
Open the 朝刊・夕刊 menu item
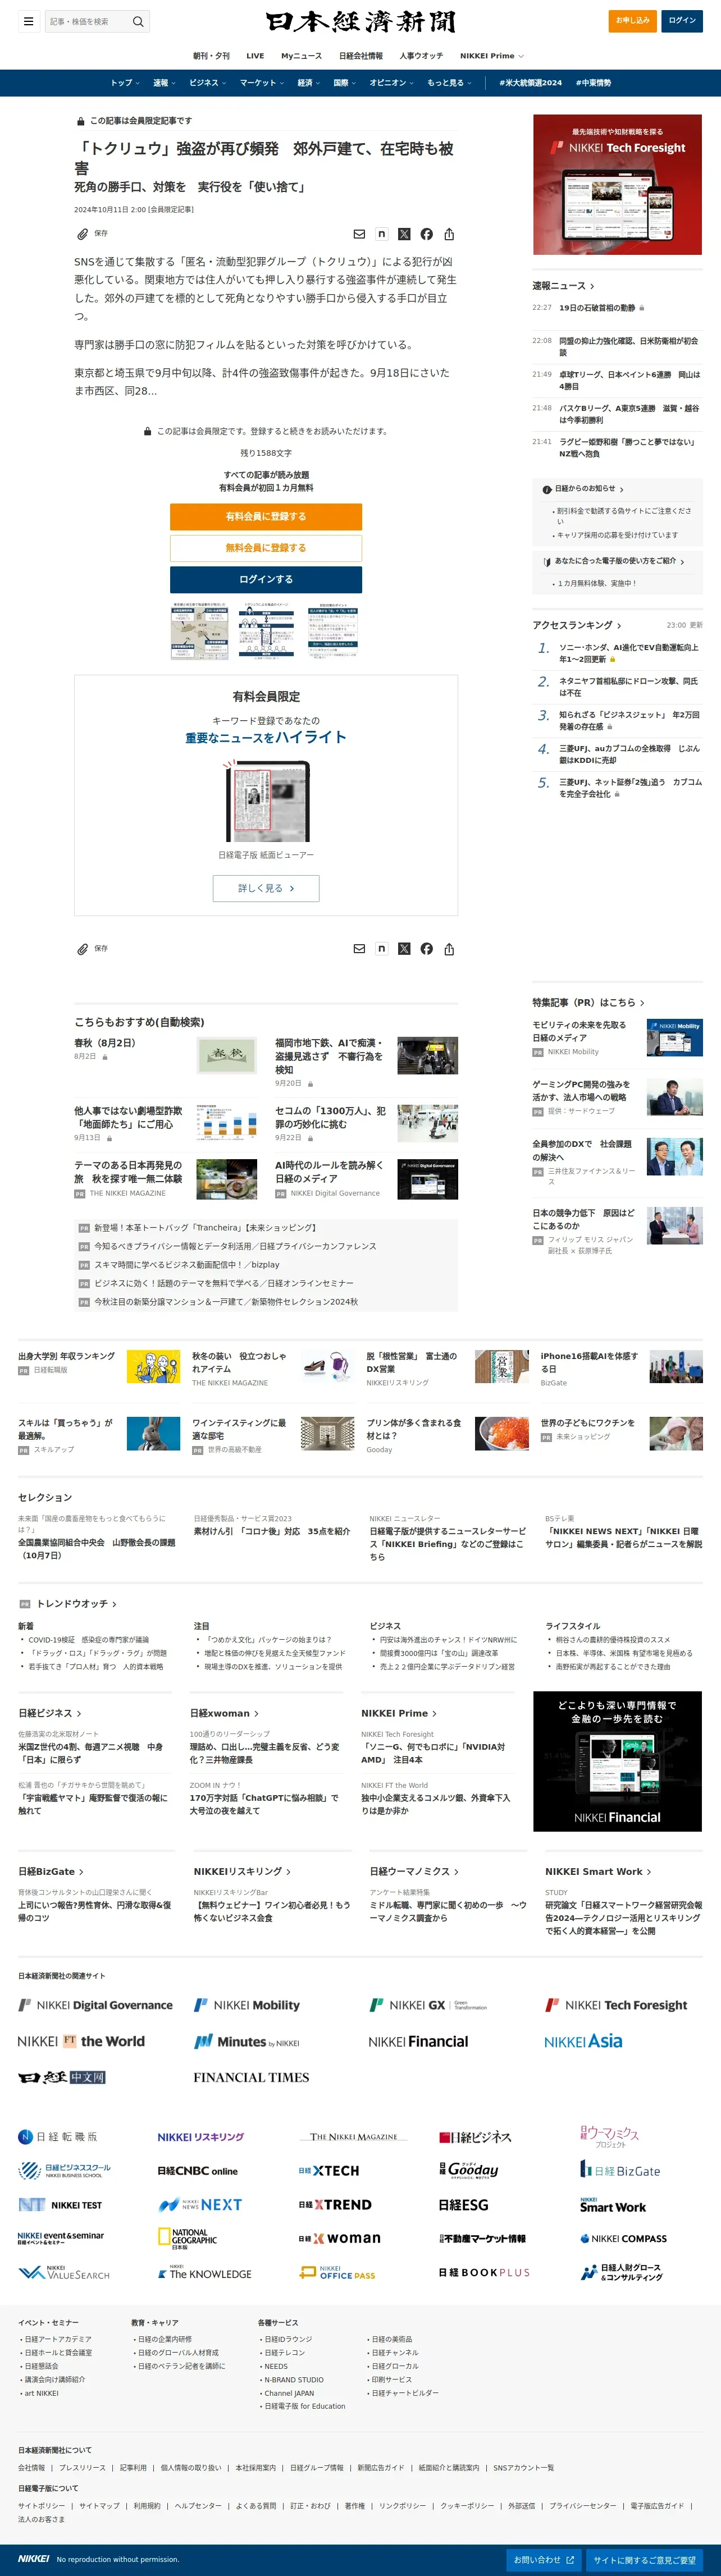211,56
